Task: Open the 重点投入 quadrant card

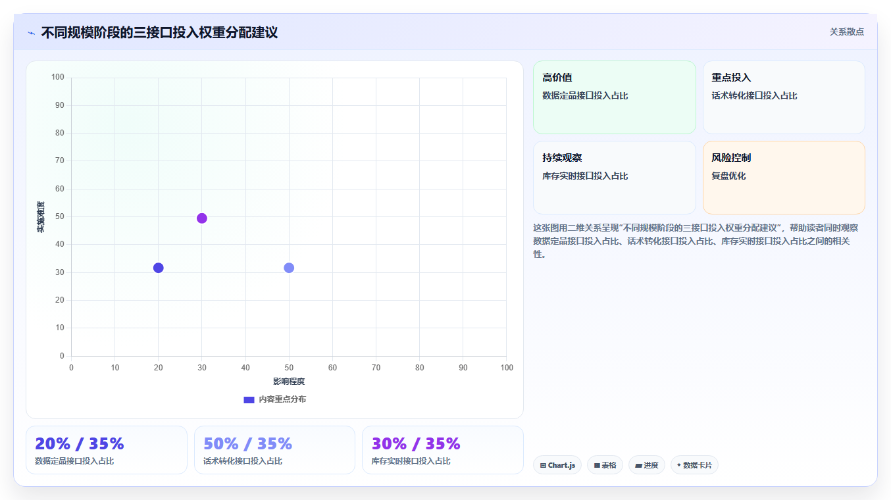Action: click(784, 97)
